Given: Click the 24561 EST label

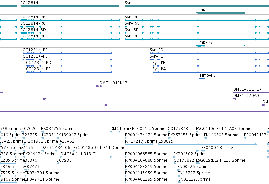Looking at the screenshot, I should click(29, 148).
